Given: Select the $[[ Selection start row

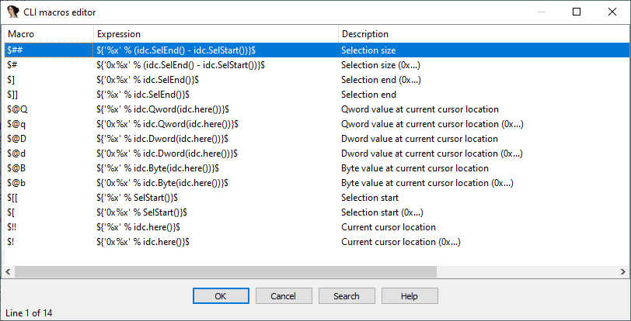Looking at the screenshot, I should 316,198.
